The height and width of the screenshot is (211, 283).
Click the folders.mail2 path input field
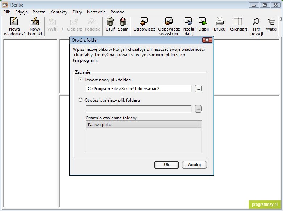point(139,89)
